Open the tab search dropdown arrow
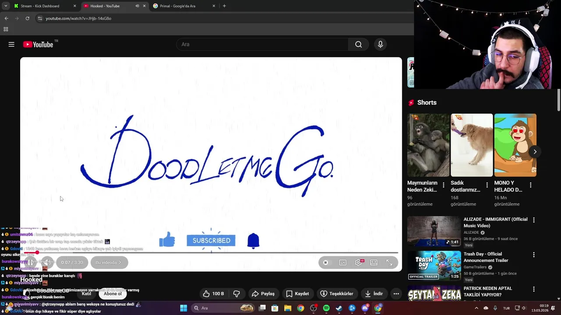Image resolution: width=561 pixels, height=315 pixels. (x=5, y=6)
